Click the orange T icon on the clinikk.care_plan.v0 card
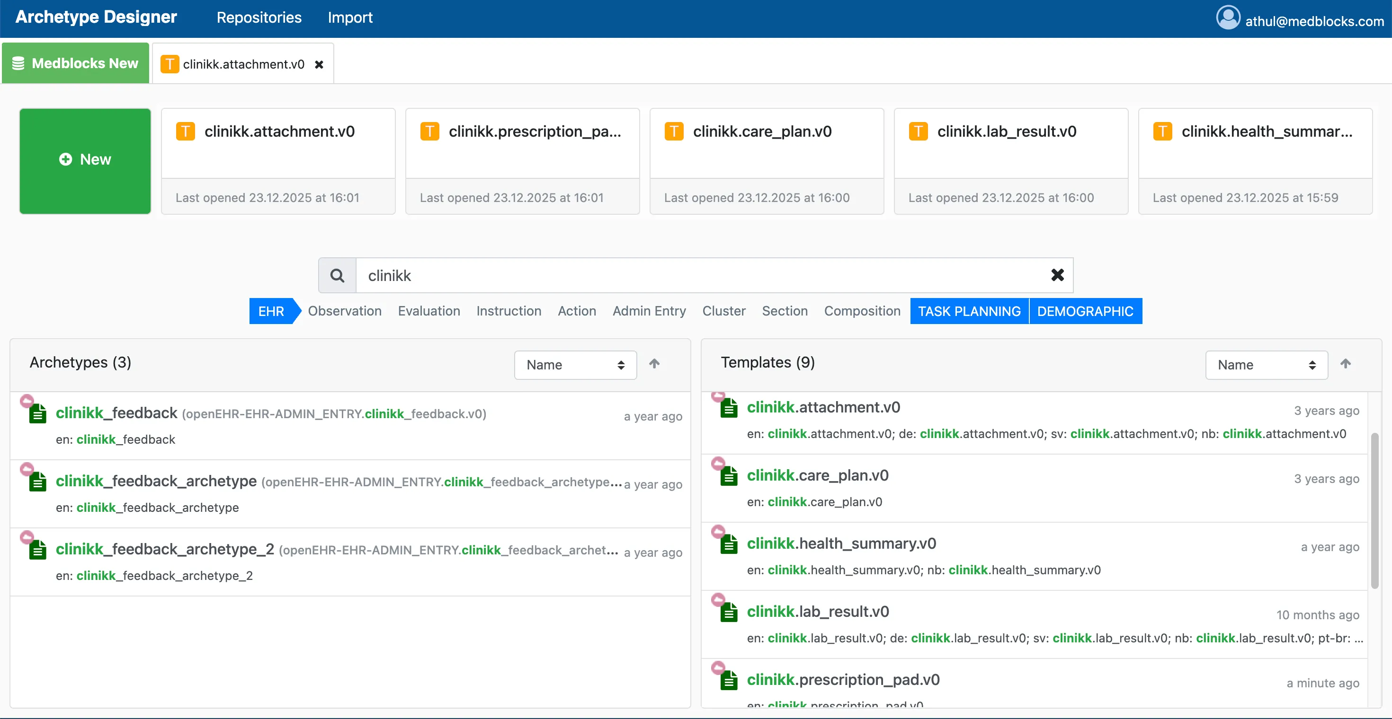Viewport: 1392px width, 719px height. [673, 131]
